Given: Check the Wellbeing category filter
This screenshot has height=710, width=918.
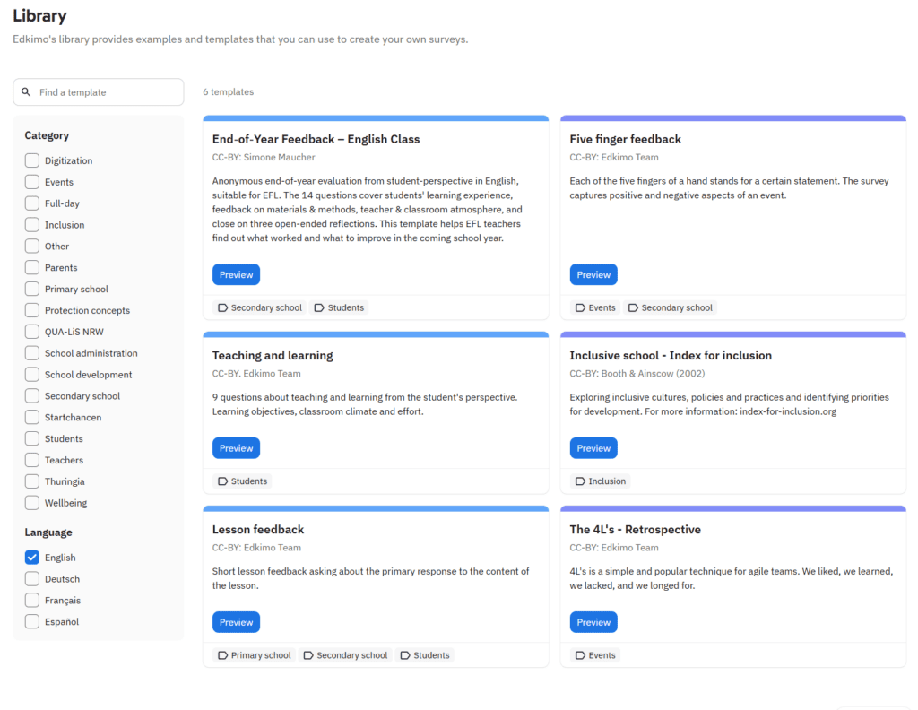Looking at the screenshot, I should pos(32,503).
